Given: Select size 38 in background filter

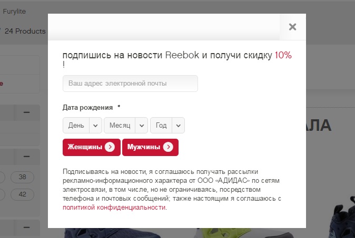Looking at the screenshot, I should coord(22,177).
